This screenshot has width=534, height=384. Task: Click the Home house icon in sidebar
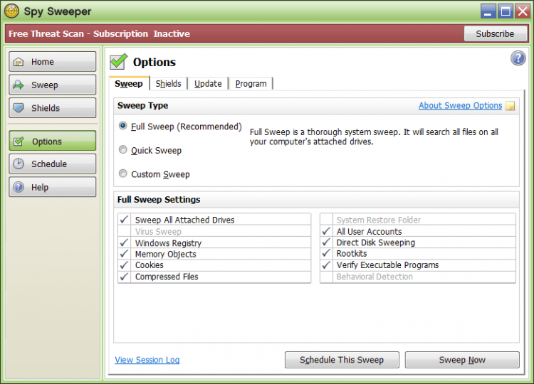pos(19,62)
